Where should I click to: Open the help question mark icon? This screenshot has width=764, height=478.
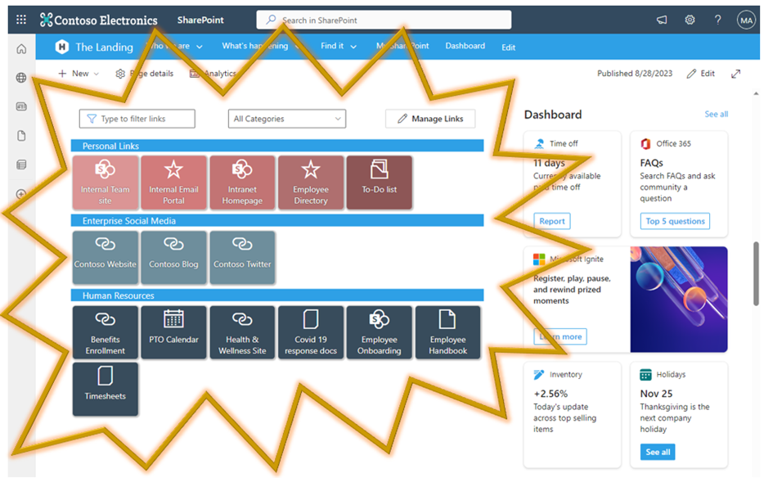coord(717,20)
